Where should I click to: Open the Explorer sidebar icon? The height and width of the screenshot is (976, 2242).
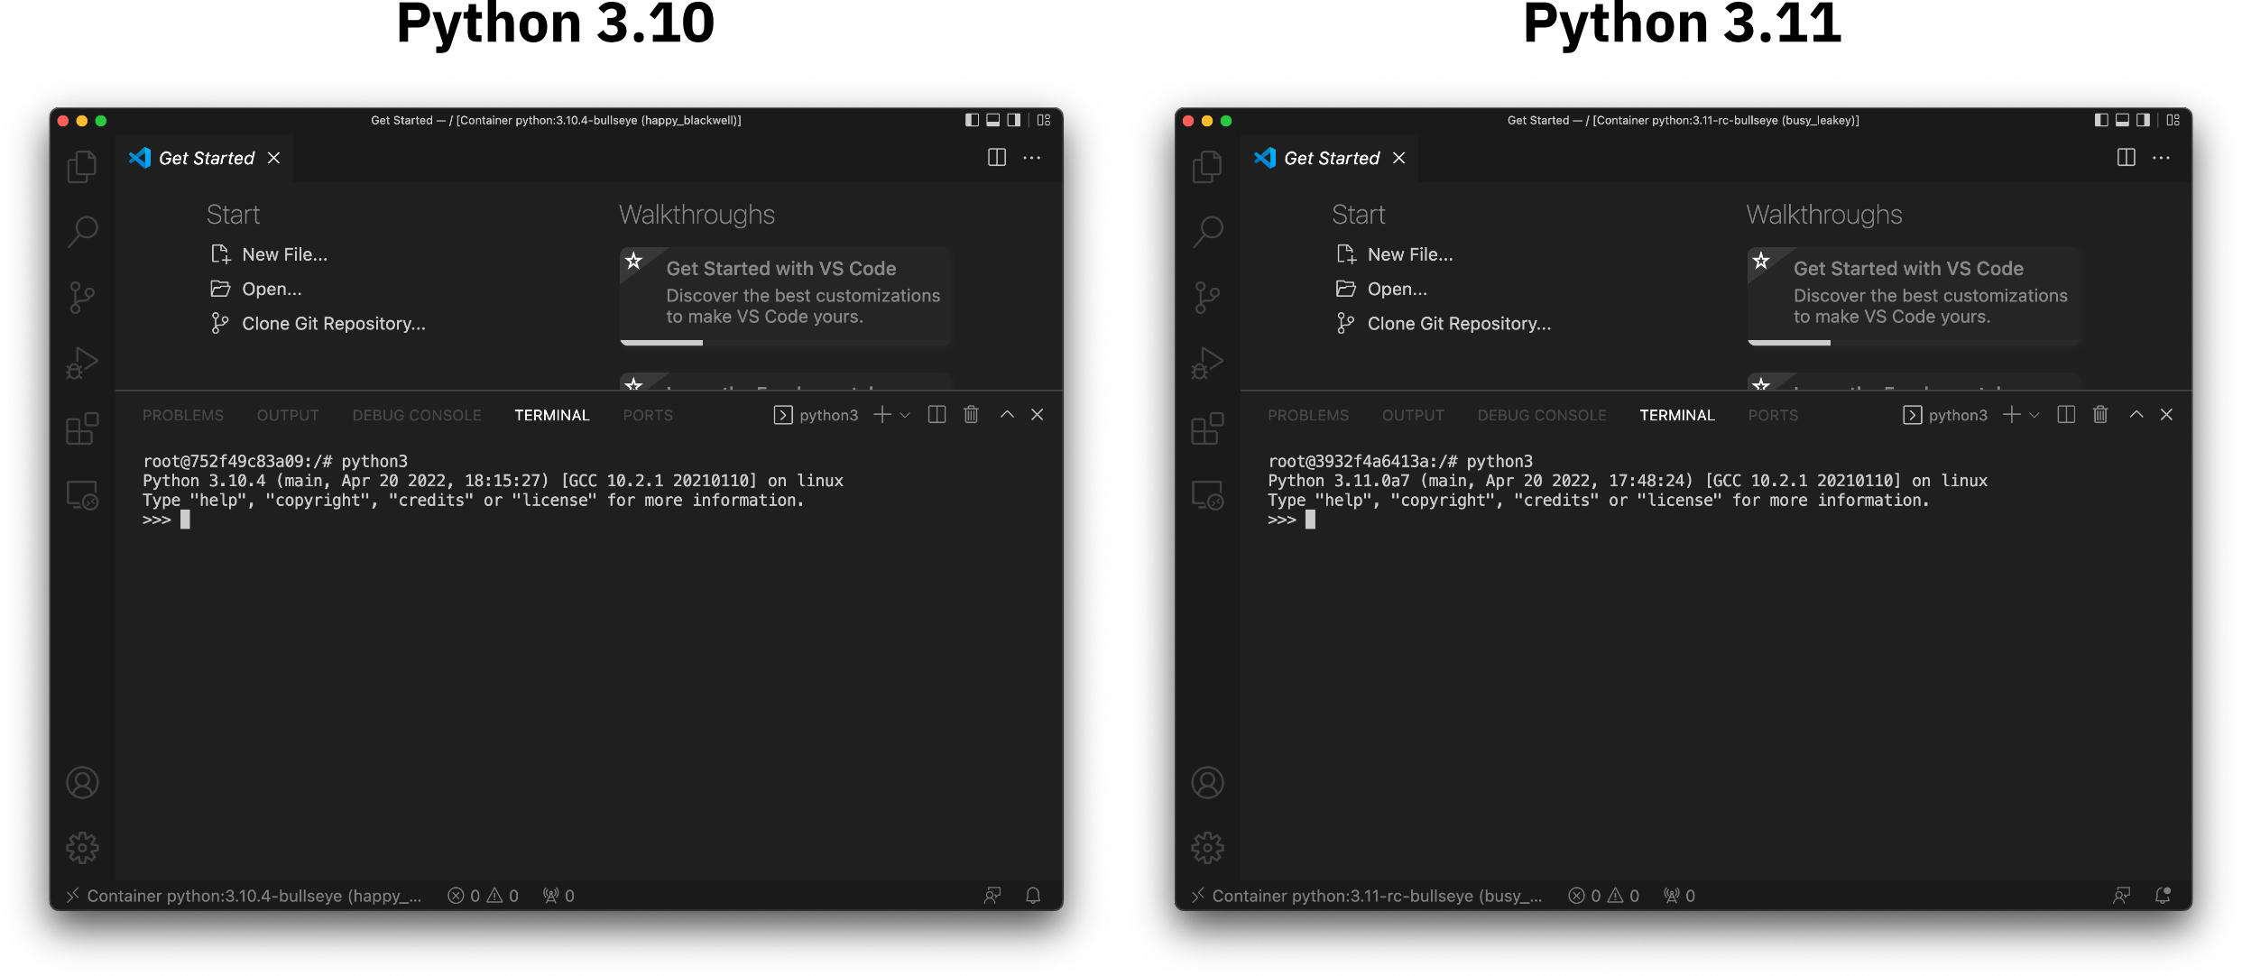[82, 167]
